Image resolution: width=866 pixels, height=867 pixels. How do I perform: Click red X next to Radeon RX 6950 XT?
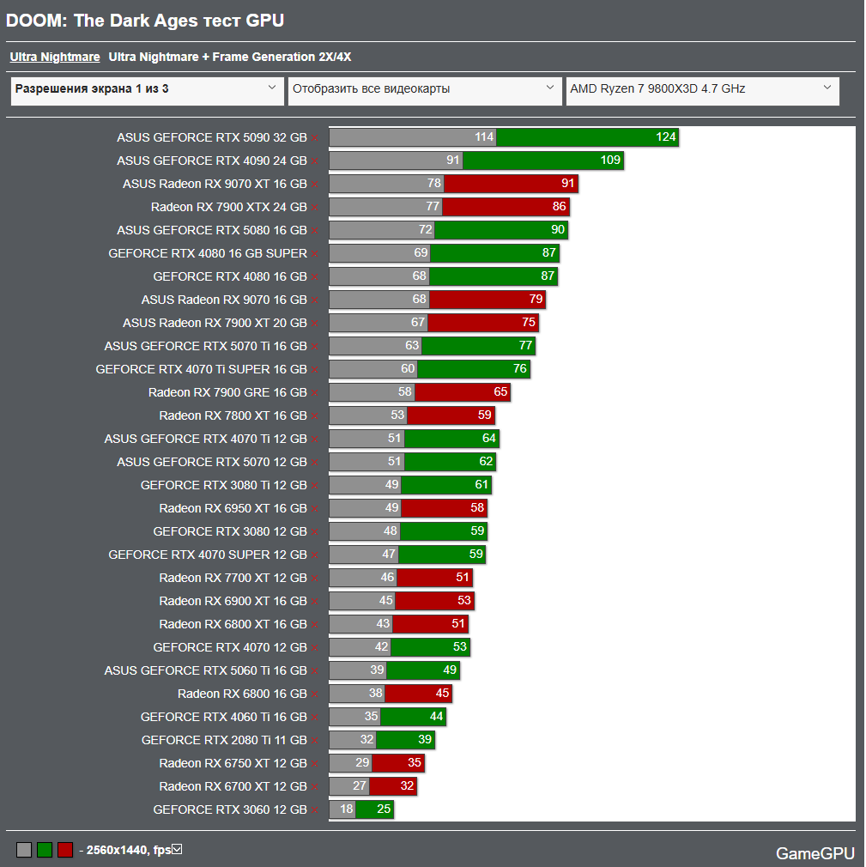pos(315,510)
